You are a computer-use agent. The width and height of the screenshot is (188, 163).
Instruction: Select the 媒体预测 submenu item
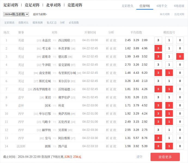click(x=37, y=23)
